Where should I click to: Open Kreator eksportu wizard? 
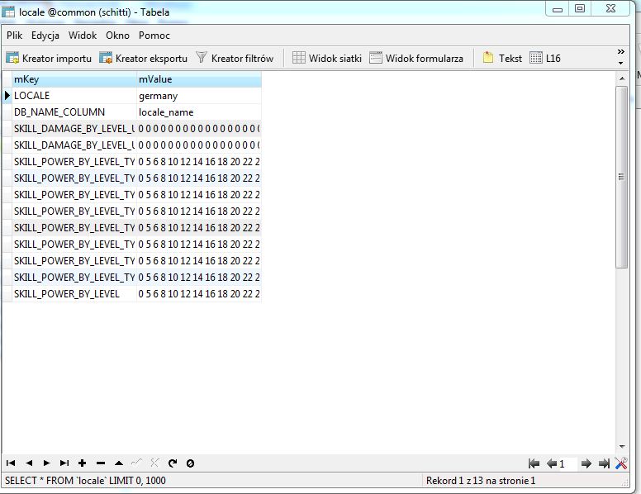[143, 58]
